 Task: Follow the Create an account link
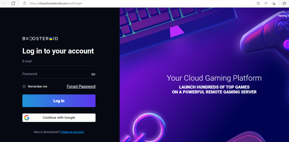(x=72, y=132)
